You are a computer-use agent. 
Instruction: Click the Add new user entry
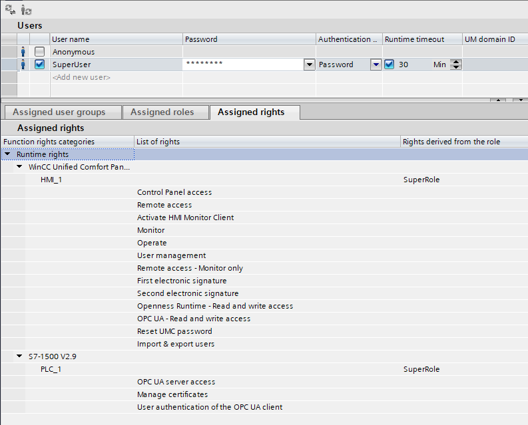[x=81, y=77]
